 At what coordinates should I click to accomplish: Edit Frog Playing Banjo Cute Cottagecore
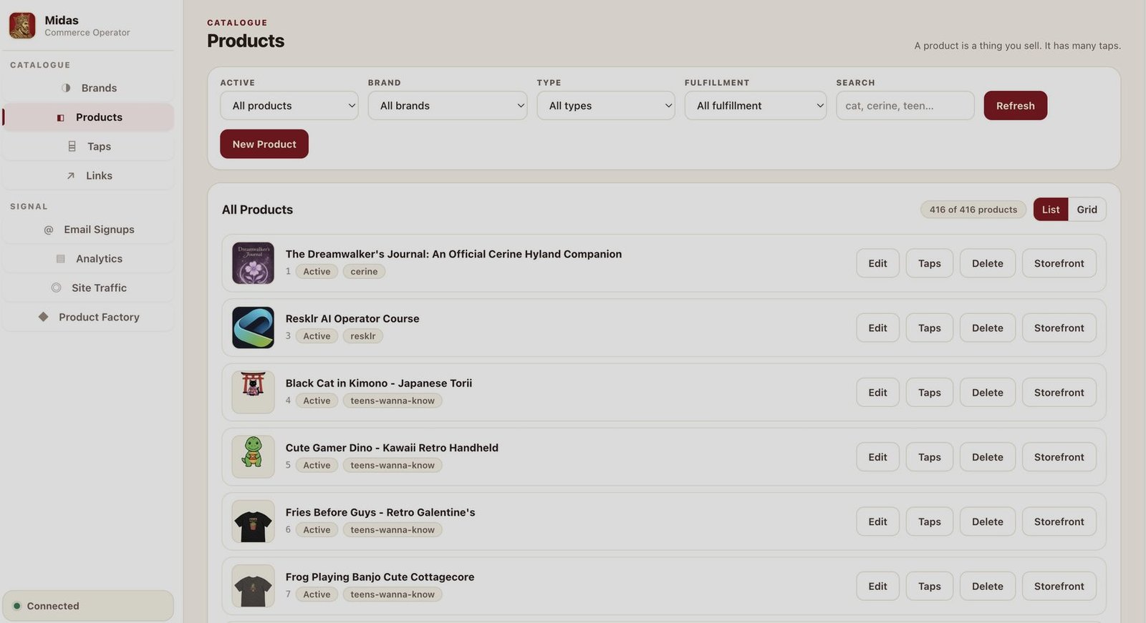point(877,586)
